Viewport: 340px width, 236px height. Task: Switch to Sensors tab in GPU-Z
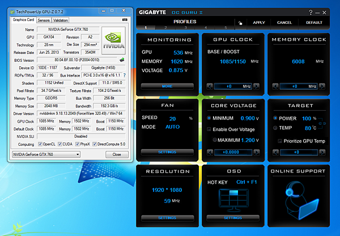pyautogui.click(x=44, y=20)
